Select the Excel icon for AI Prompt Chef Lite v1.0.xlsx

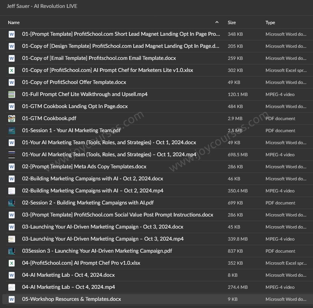tap(12, 70)
